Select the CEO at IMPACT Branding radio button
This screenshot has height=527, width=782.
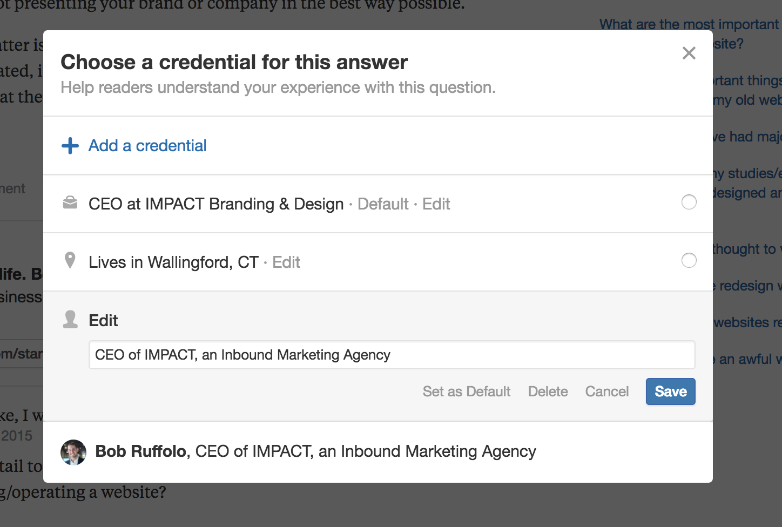[x=689, y=202]
